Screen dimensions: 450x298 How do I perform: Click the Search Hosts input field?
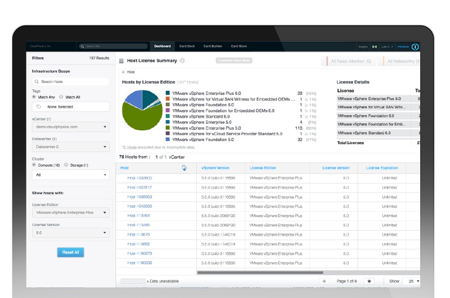tap(70, 81)
